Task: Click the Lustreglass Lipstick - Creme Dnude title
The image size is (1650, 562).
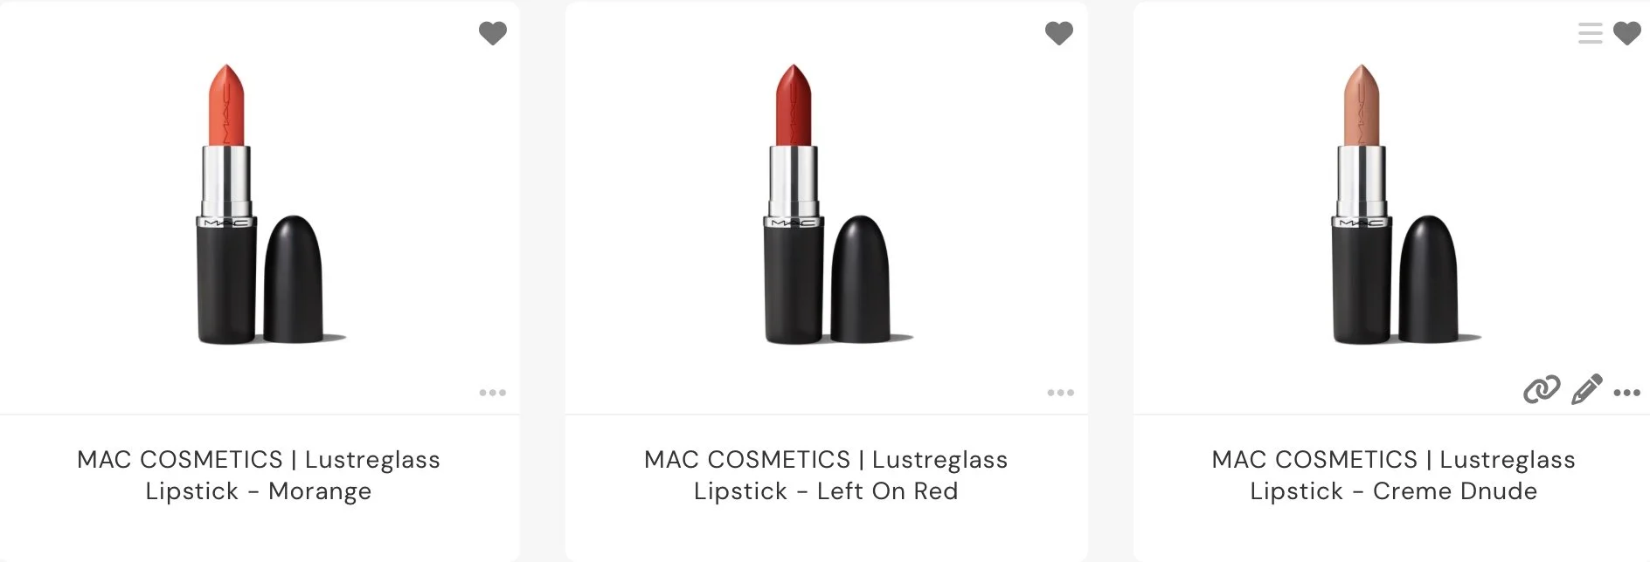Action: (x=1393, y=475)
